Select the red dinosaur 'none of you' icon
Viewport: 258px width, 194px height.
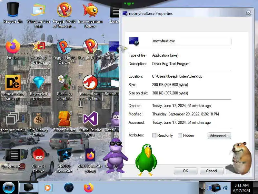tap(90, 88)
